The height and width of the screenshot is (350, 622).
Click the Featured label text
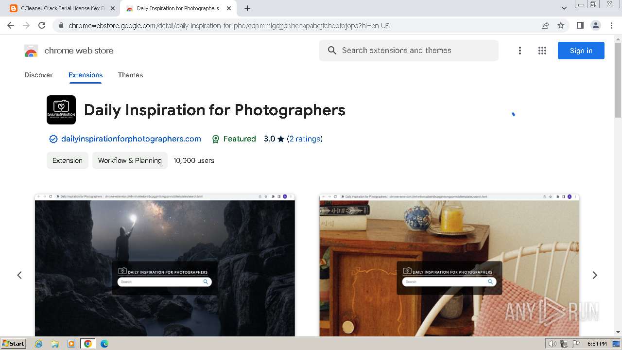pos(240,139)
